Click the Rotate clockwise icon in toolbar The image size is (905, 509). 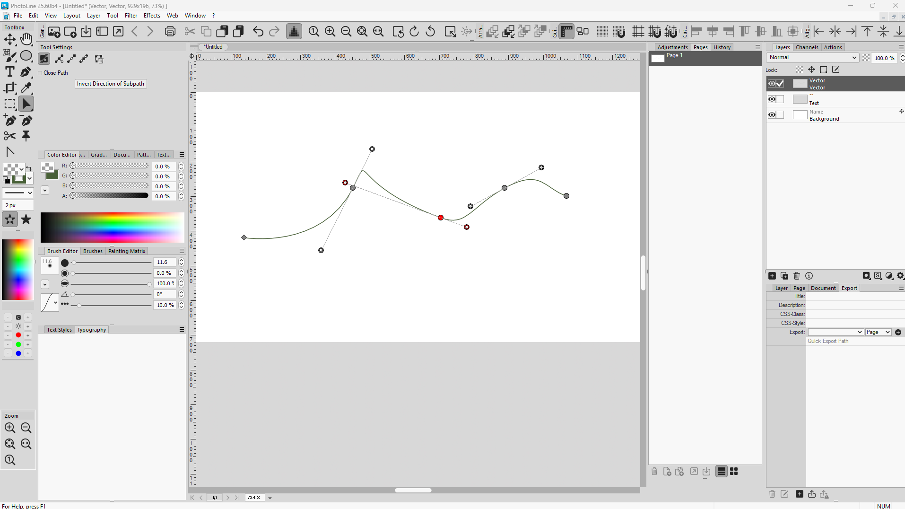tap(414, 32)
